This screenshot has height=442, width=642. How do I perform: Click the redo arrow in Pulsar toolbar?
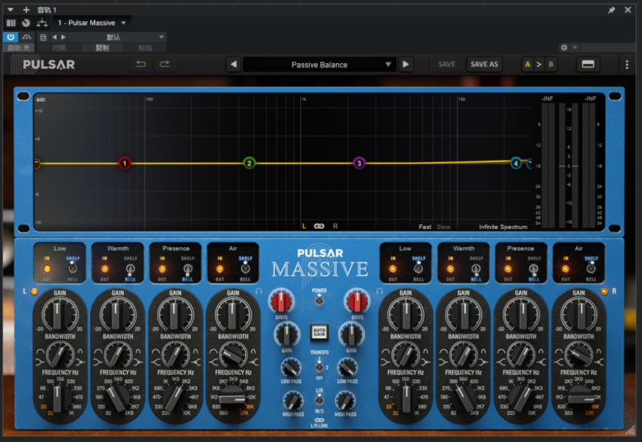[164, 65]
